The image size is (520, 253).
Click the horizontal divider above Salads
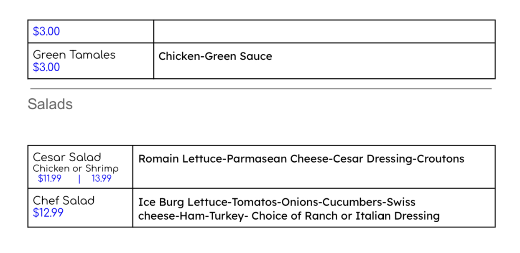click(261, 89)
